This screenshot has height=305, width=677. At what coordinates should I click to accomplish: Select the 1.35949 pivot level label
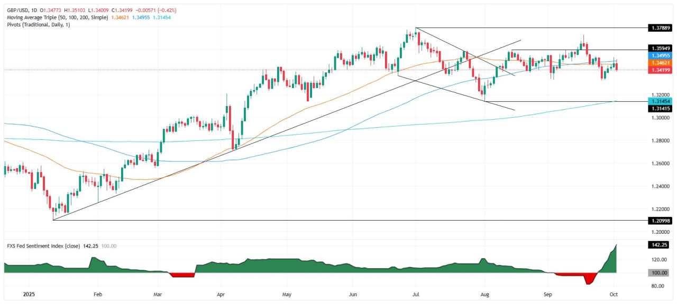(662, 49)
